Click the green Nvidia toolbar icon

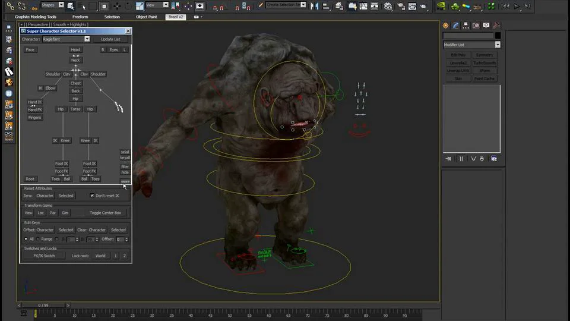pos(441,6)
